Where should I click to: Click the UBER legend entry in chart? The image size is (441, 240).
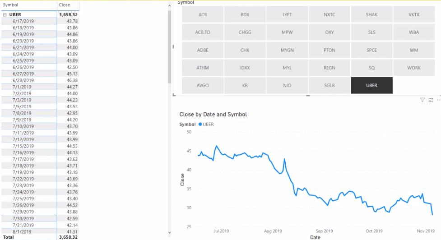coord(206,124)
